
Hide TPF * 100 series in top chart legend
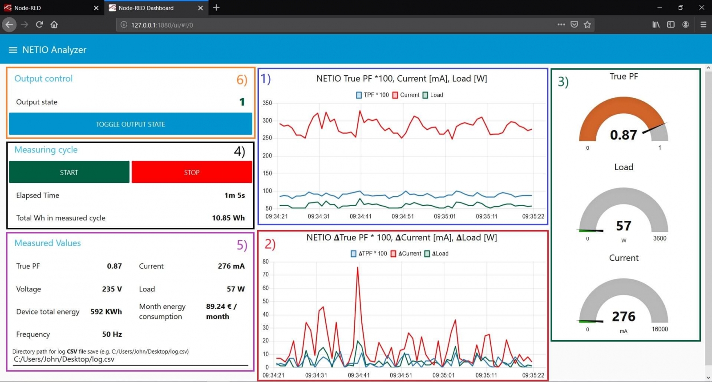tap(372, 95)
